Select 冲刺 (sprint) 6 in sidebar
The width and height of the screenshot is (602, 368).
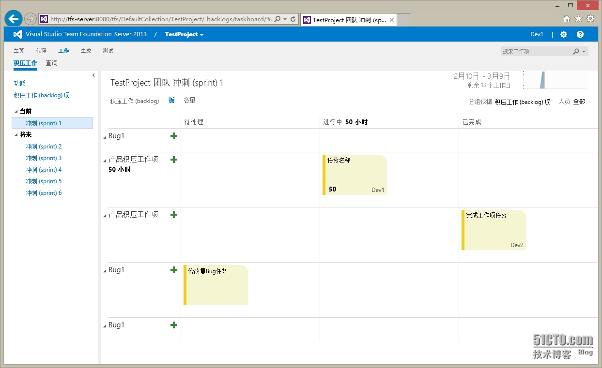click(x=44, y=193)
